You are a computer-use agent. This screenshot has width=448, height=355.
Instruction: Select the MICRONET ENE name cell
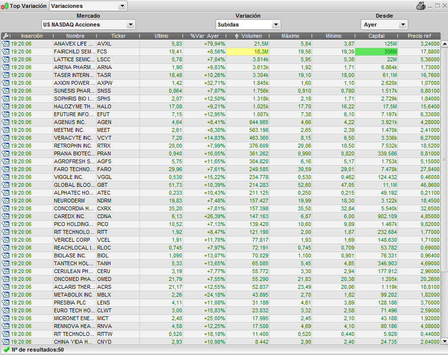(x=75, y=318)
